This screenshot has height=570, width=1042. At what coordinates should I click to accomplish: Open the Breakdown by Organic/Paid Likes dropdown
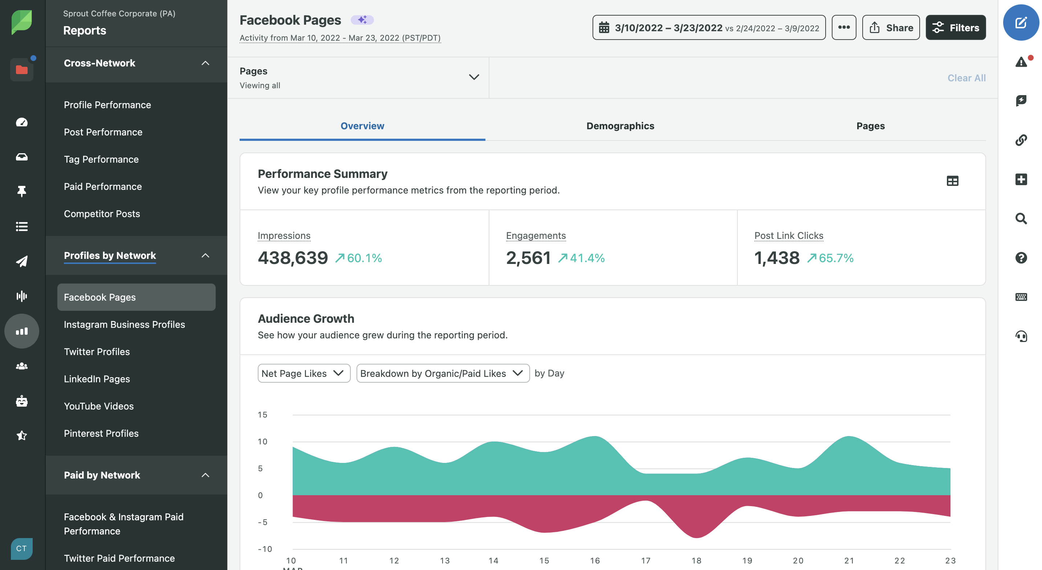tap(442, 373)
